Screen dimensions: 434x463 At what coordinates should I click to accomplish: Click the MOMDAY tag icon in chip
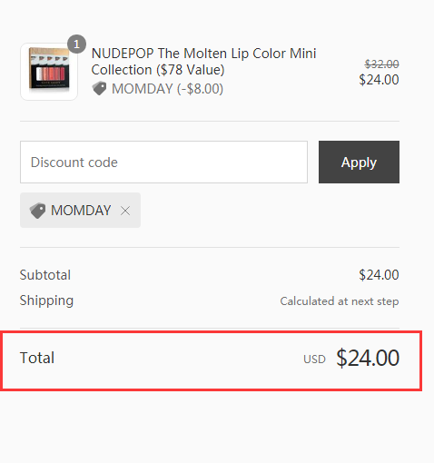(x=37, y=211)
